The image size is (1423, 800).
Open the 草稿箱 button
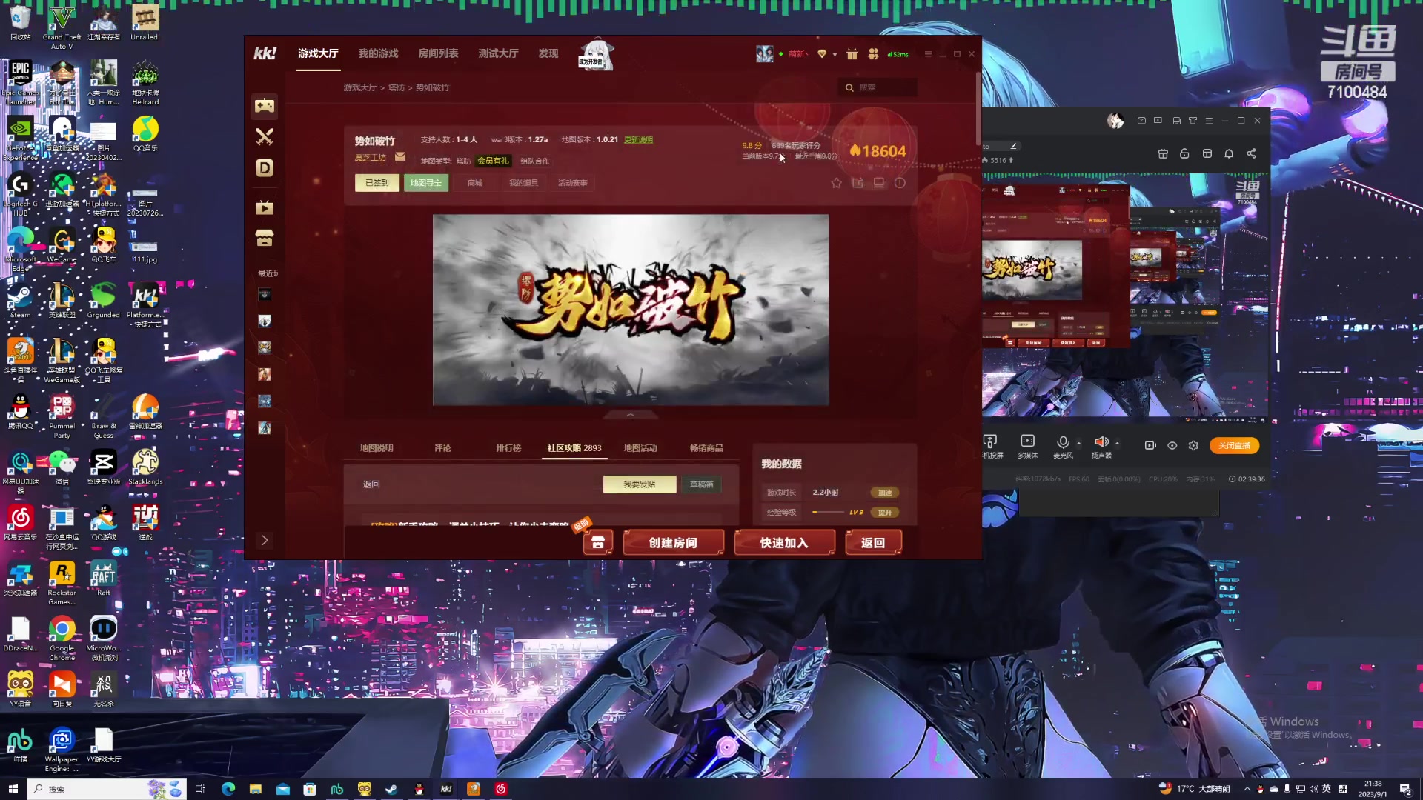tap(701, 484)
